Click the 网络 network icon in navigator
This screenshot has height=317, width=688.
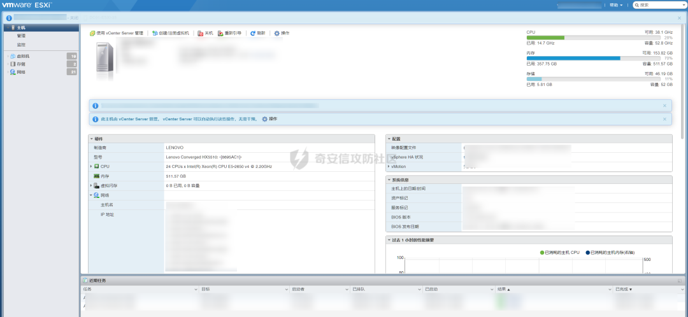pos(13,72)
